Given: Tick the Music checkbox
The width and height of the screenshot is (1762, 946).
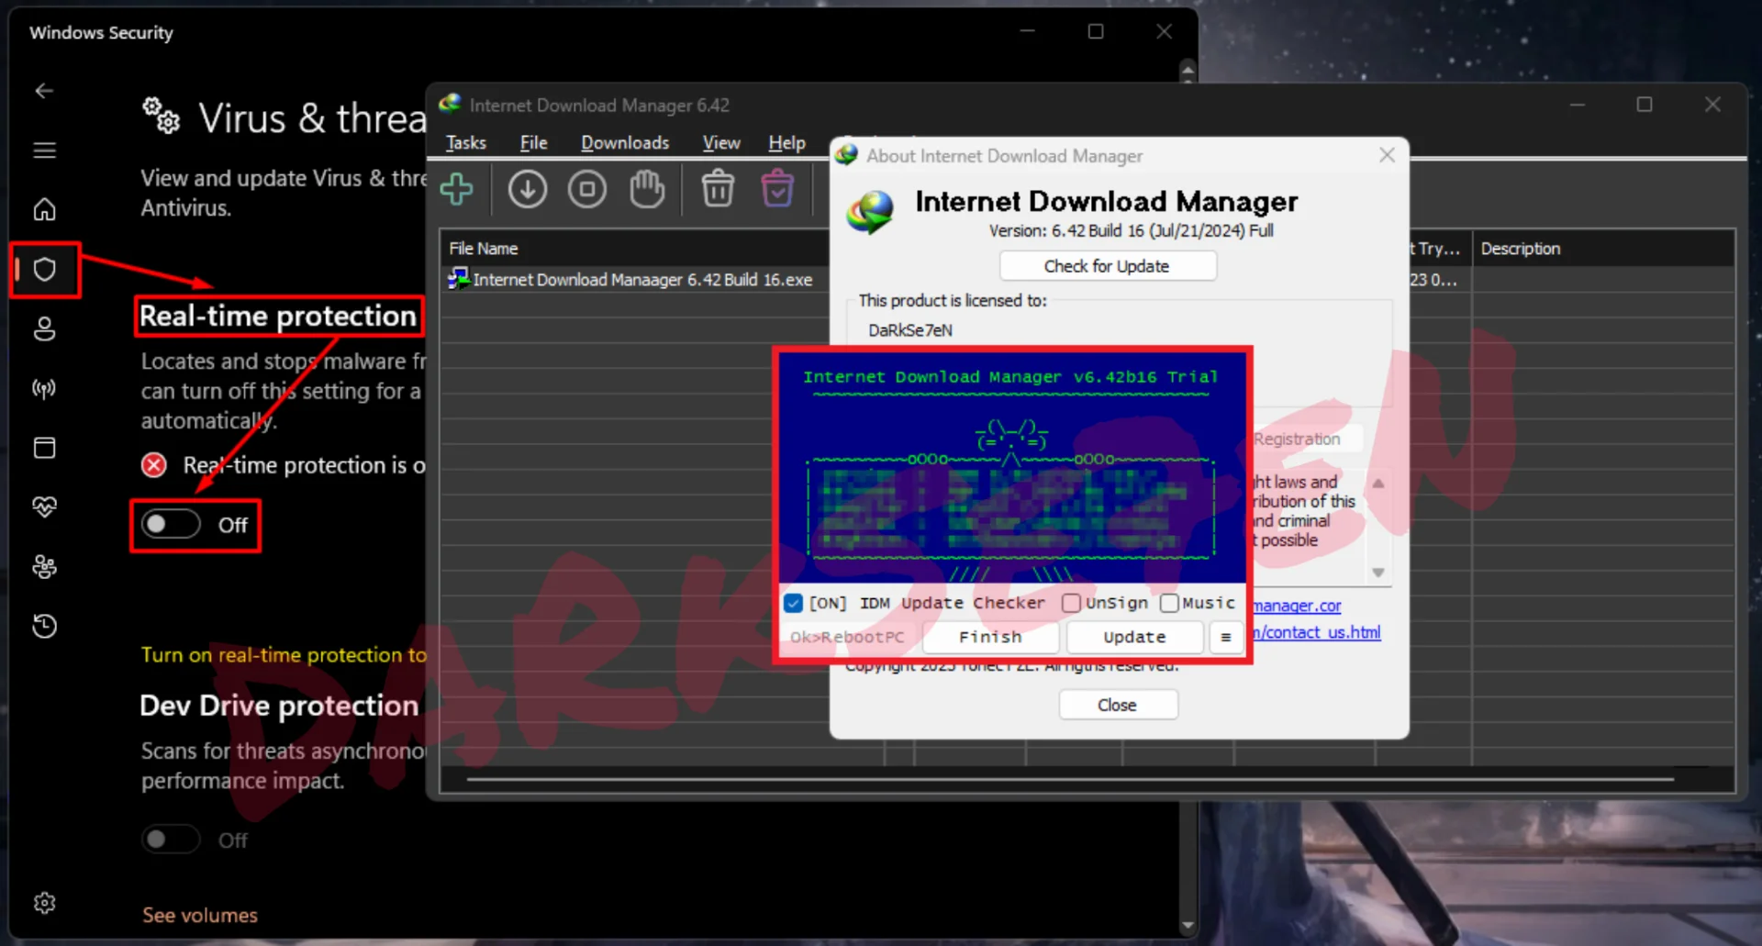Looking at the screenshot, I should pos(1169,603).
